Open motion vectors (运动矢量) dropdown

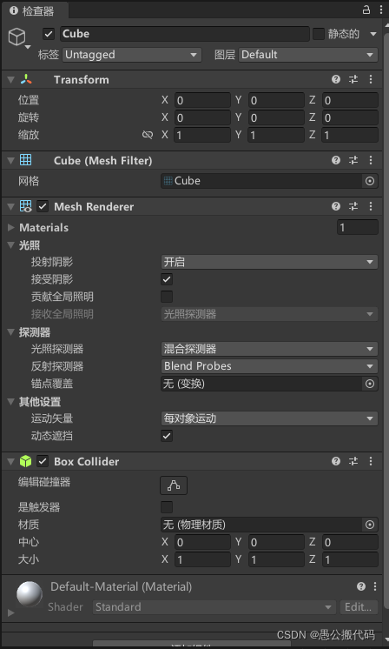pyautogui.click(x=269, y=418)
